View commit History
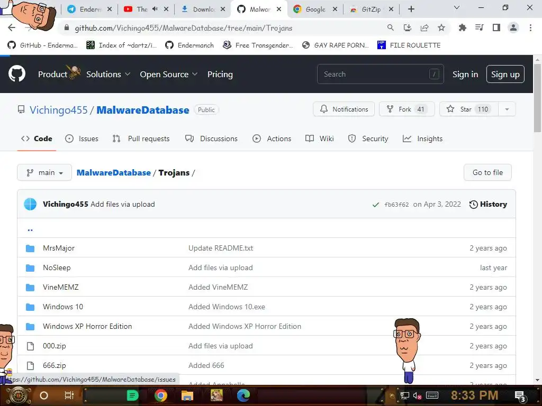The height and width of the screenshot is (406, 542). coord(488,204)
